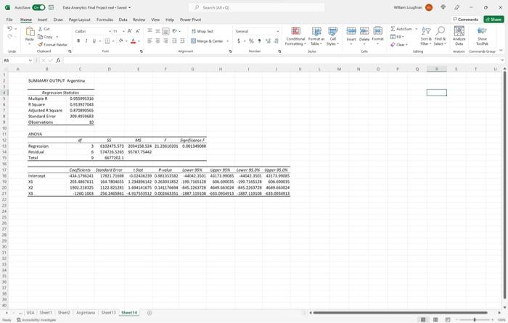
Task: Click the Center align icon
Action: [157, 41]
